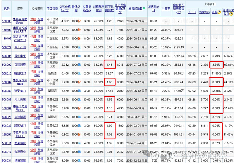The width and height of the screenshot is (234, 163).
Task: Open code link 180601
Action: 7,134
